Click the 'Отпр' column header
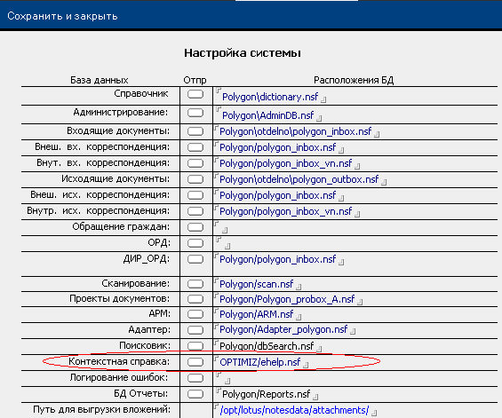 (x=195, y=80)
